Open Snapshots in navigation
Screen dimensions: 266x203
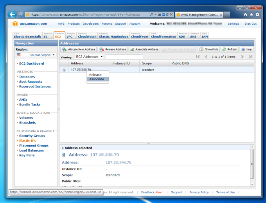(x=27, y=123)
